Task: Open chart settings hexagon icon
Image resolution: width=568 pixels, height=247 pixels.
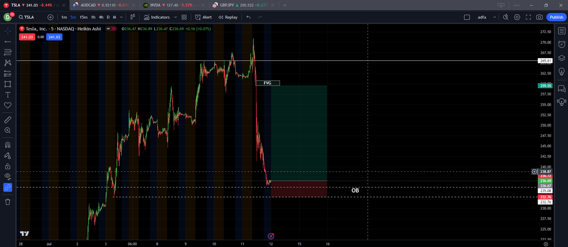Action: [517, 17]
